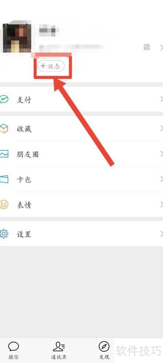The height and width of the screenshot is (363, 163).
Task: Select the 收藏 text label
Action: click(24, 129)
